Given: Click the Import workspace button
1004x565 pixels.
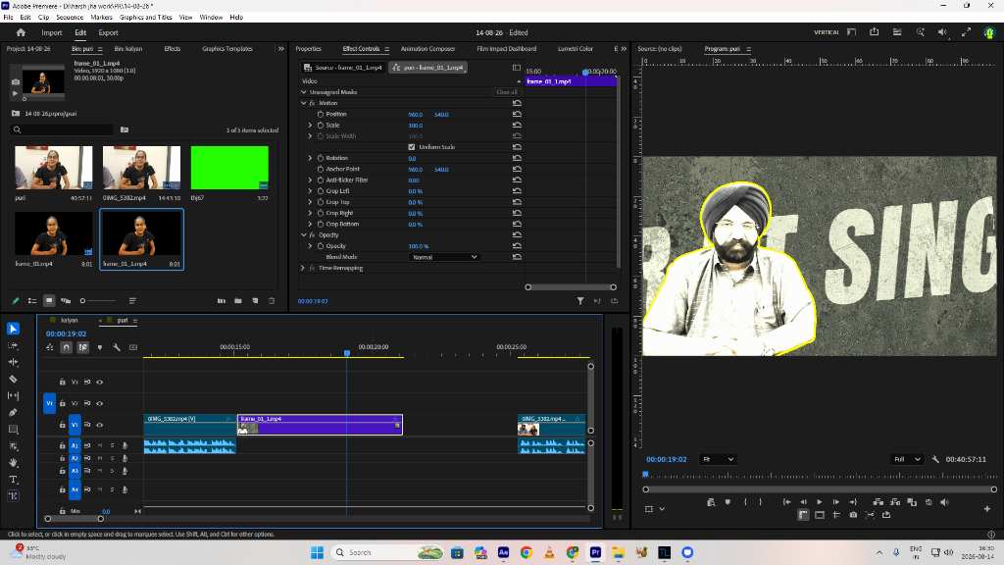Looking at the screenshot, I should (x=52, y=32).
